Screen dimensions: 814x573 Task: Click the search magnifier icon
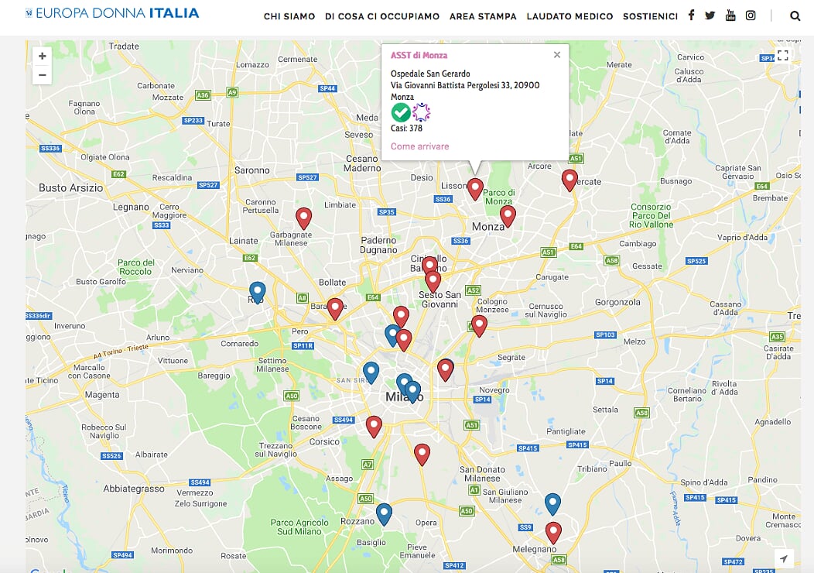tap(795, 15)
